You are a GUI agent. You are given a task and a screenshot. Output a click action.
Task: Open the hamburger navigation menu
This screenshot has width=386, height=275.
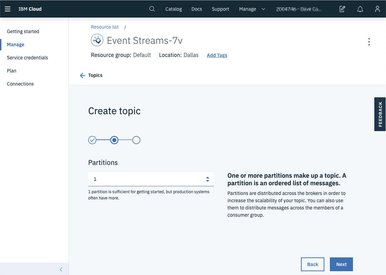coord(8,9)
